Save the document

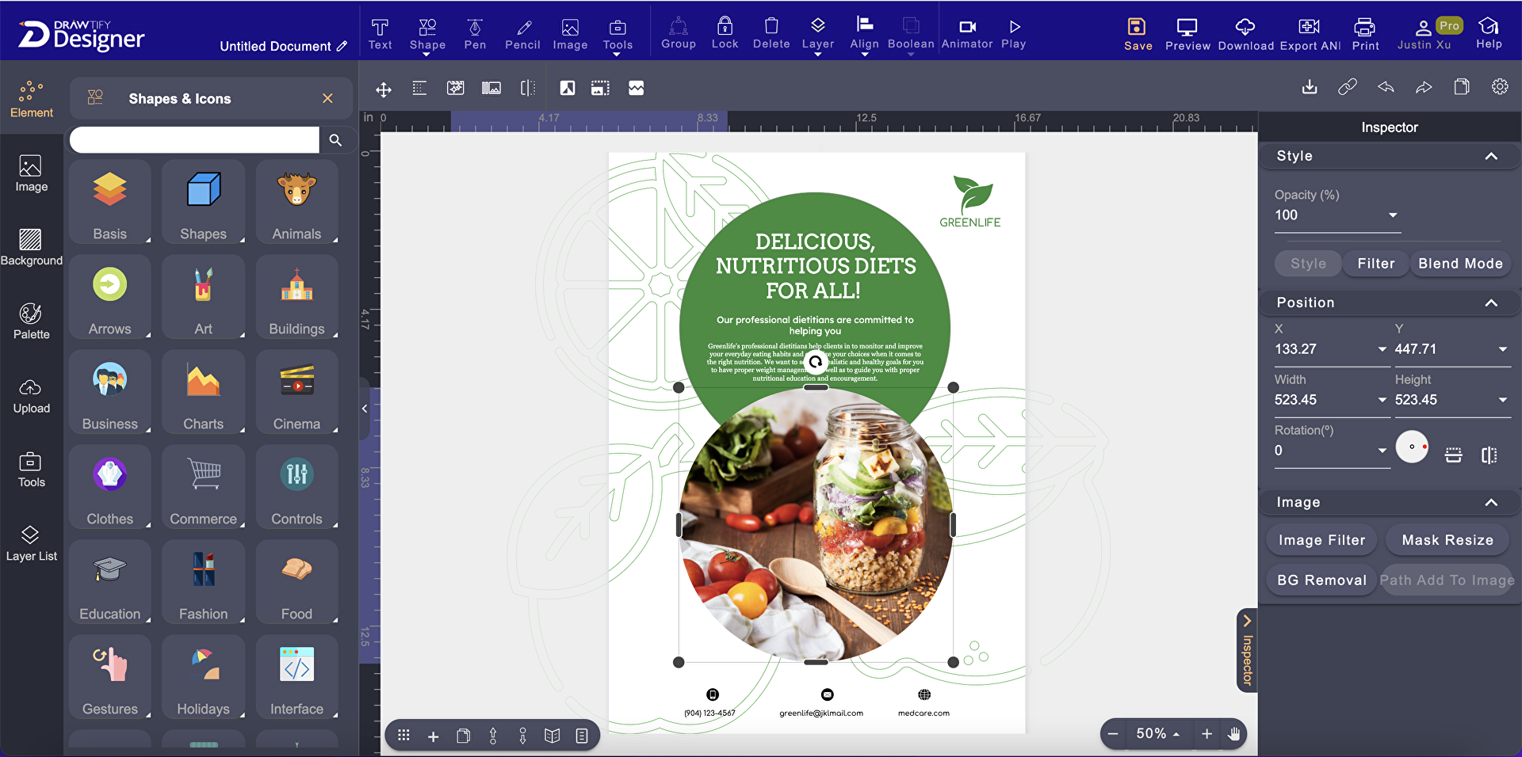tap(1138, 35)
